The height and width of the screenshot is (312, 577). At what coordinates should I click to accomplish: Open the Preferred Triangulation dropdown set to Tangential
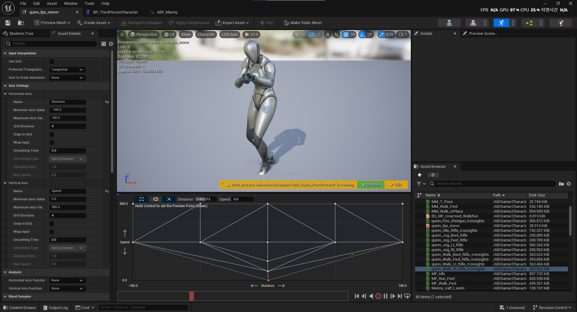[68, 70]
